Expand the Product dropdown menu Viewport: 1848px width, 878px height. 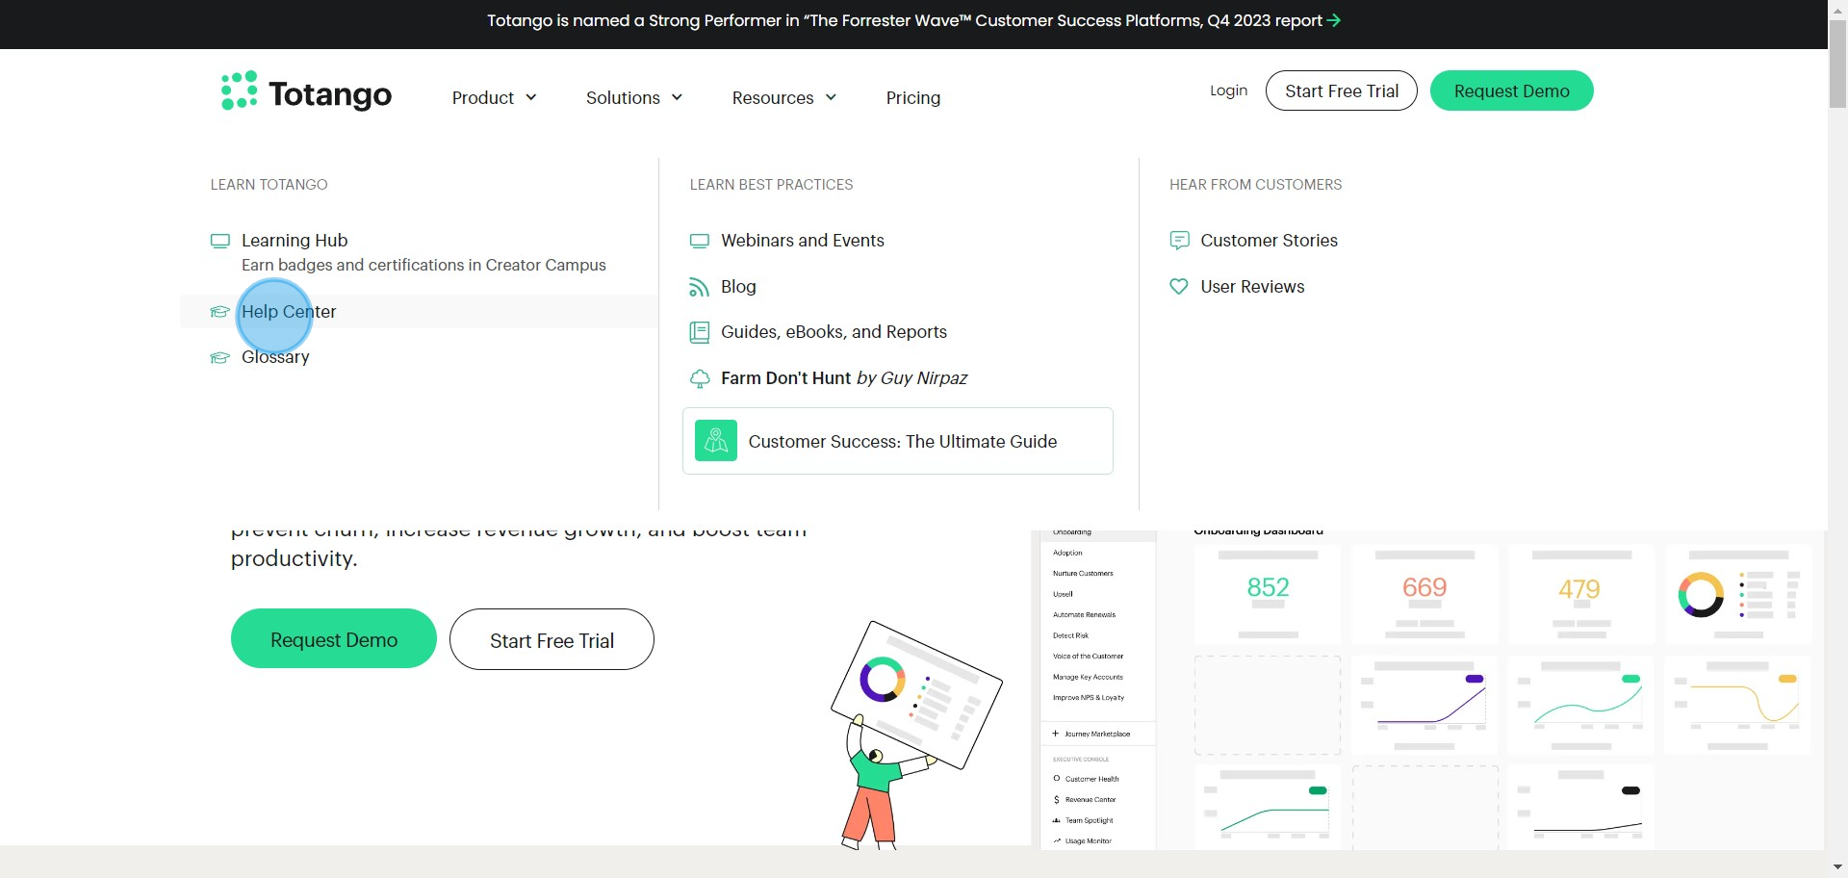(x=494, y=97)
